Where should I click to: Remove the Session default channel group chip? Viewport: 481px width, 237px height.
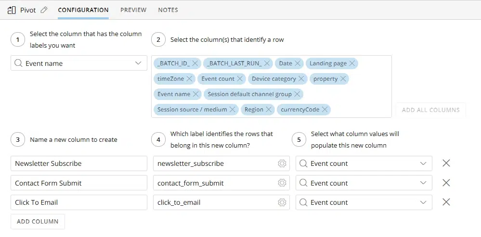(297, 94)
